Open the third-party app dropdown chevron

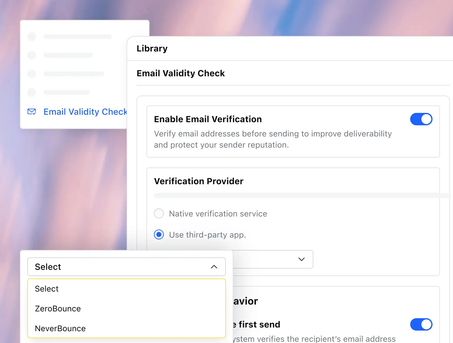302,259
